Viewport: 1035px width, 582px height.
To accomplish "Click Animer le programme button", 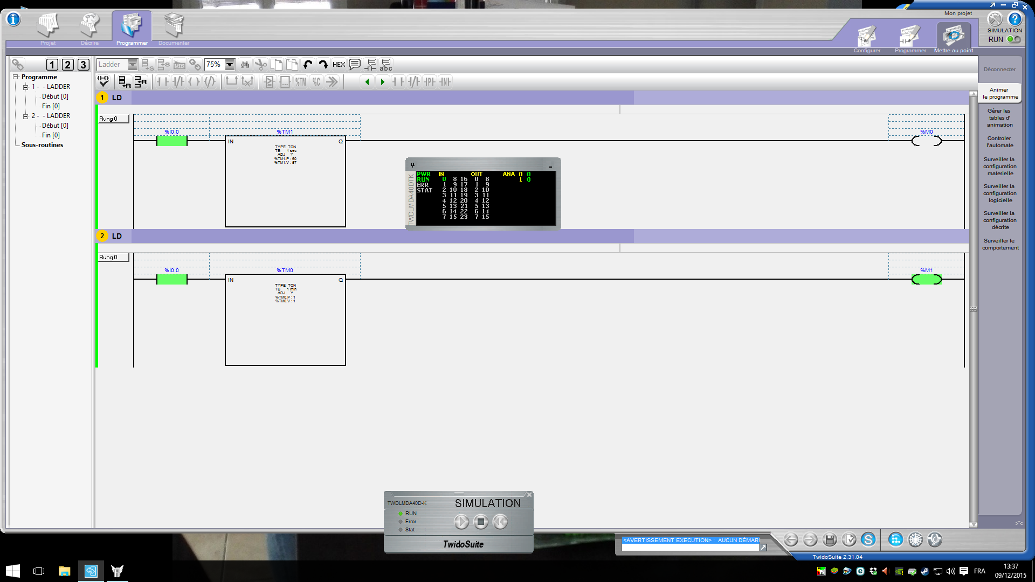I will (x=1000, y=93).
